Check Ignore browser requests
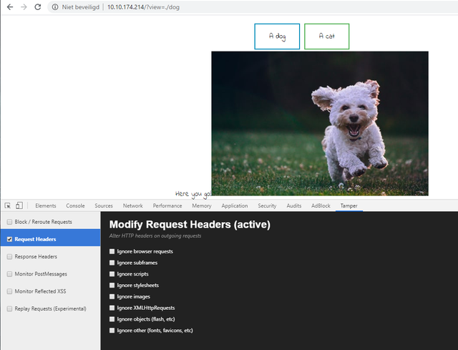 pos(112,251)
